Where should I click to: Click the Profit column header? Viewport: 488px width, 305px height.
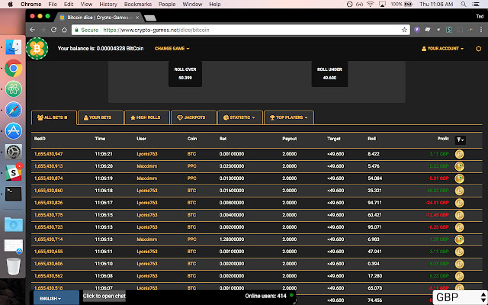coord(443,139)
